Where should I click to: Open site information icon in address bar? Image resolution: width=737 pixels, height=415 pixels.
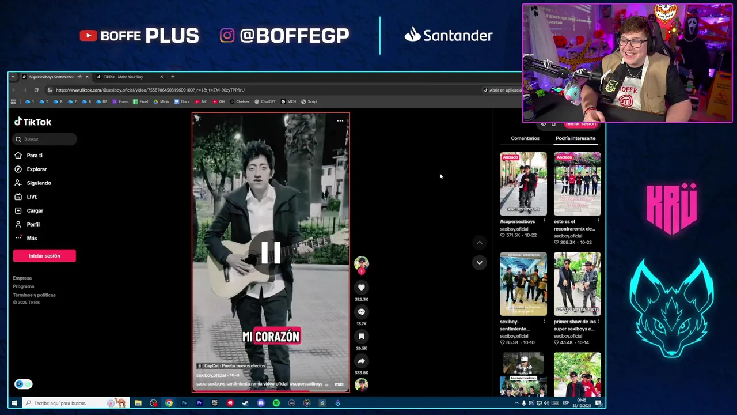[x=50, y=90]
